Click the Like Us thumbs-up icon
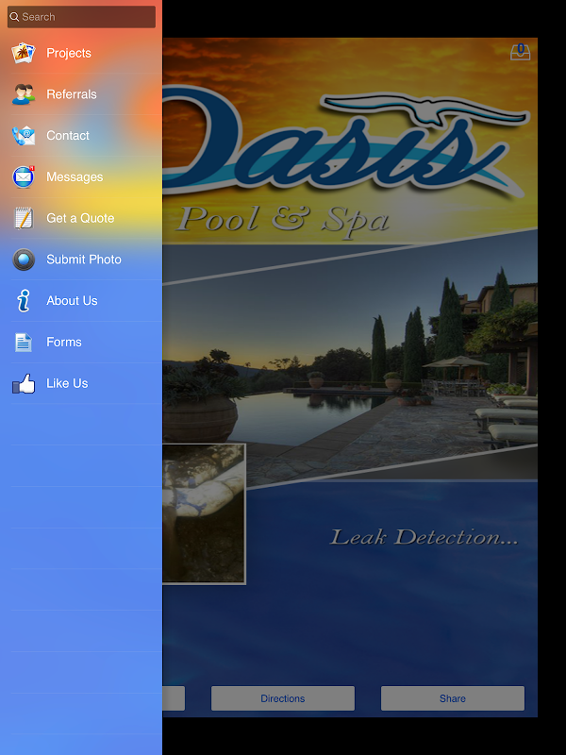 tap(23, 384)
